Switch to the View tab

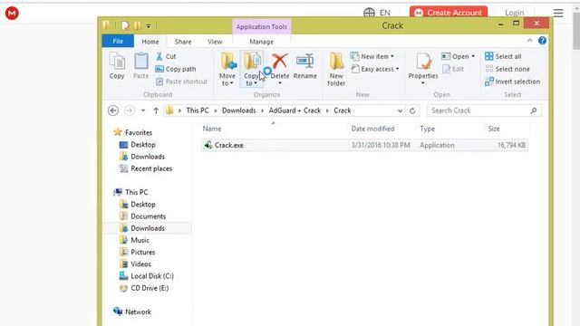(x=215, y=42)
